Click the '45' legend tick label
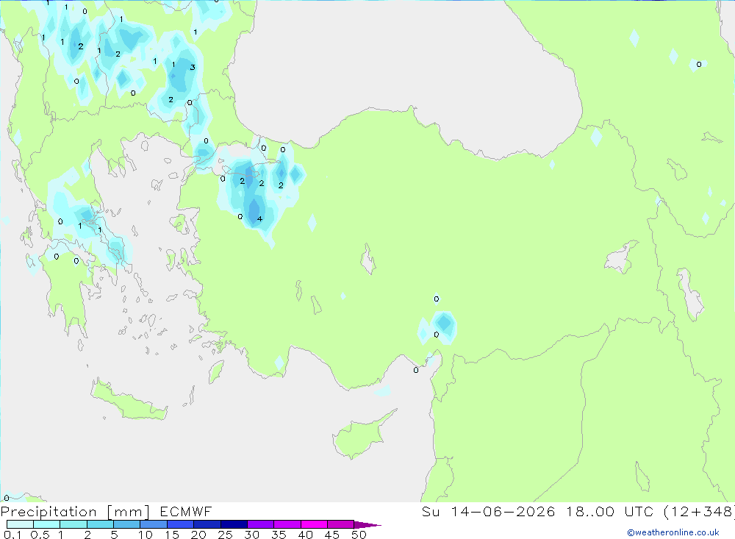Image resolution: width=735 pixels, height=539 pixels. (332, 535)
